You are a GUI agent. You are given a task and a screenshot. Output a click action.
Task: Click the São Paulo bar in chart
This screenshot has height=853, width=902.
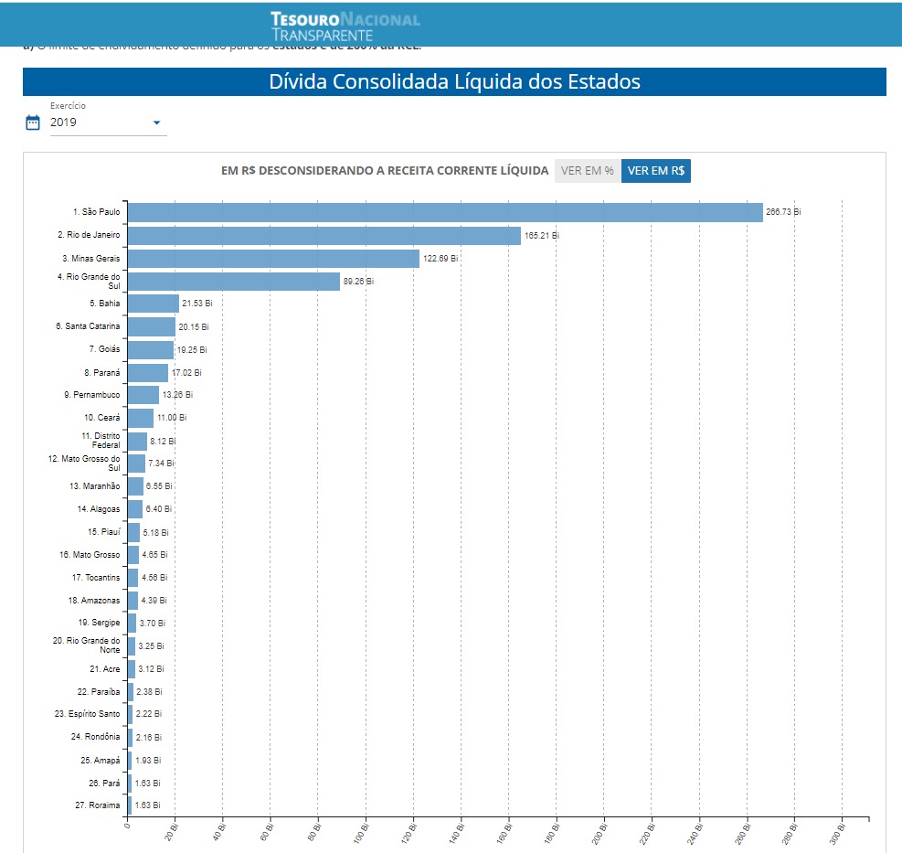click(x=444, y=212)
